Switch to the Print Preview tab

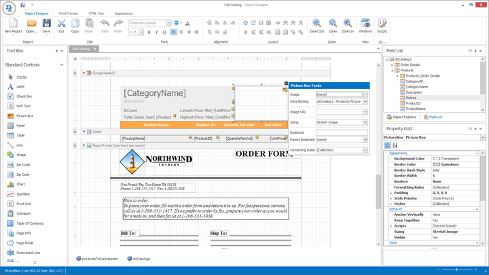click(69, 13)
